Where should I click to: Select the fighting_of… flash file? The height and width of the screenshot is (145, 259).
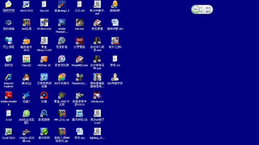coord(97,132)
